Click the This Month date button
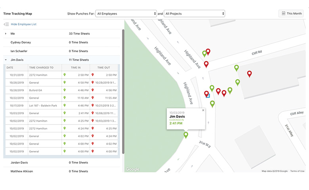Viewport: 309px width, 190px height. (291, 13)
